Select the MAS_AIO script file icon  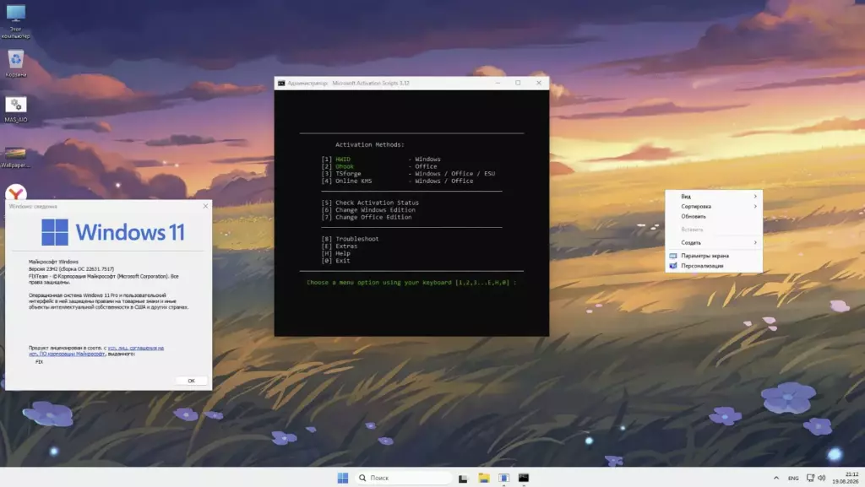point(15,109)
